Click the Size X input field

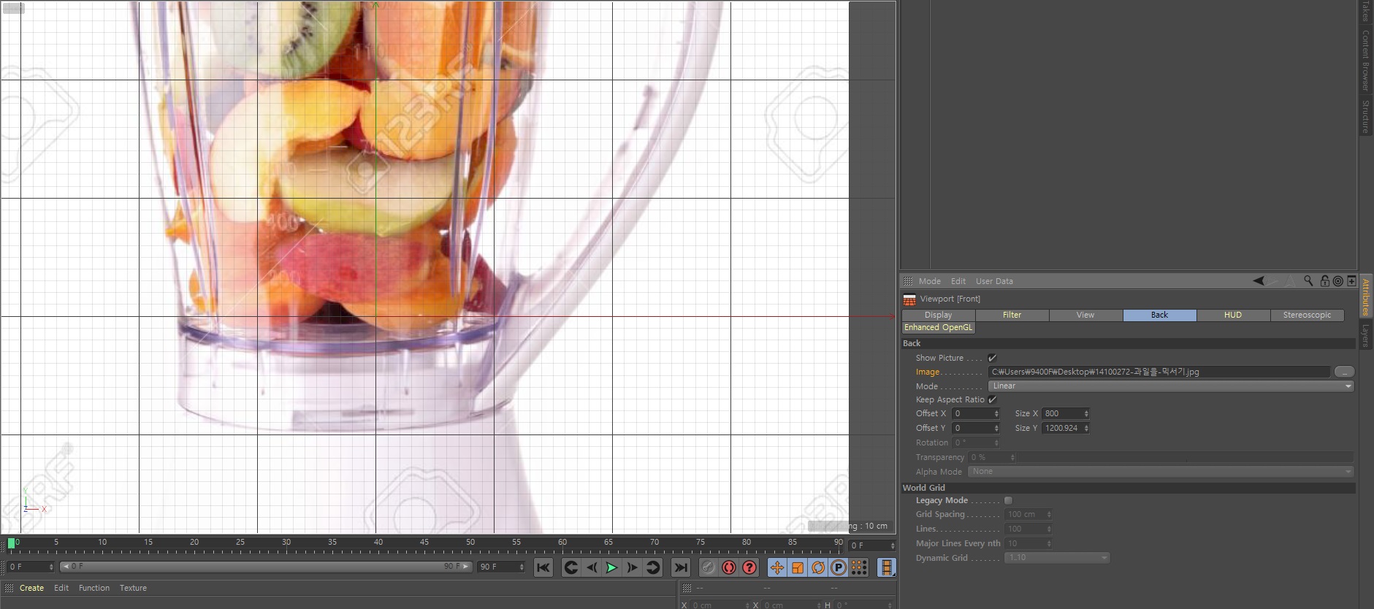[x=1061, y=413]
